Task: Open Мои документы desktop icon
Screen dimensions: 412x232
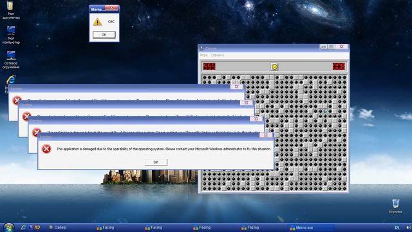Action: [11, 10]
